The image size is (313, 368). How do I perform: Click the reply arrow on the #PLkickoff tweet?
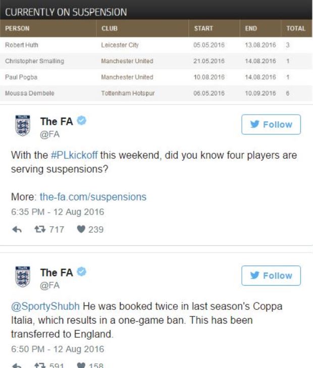pyautogui.click(x=17, y=229)
